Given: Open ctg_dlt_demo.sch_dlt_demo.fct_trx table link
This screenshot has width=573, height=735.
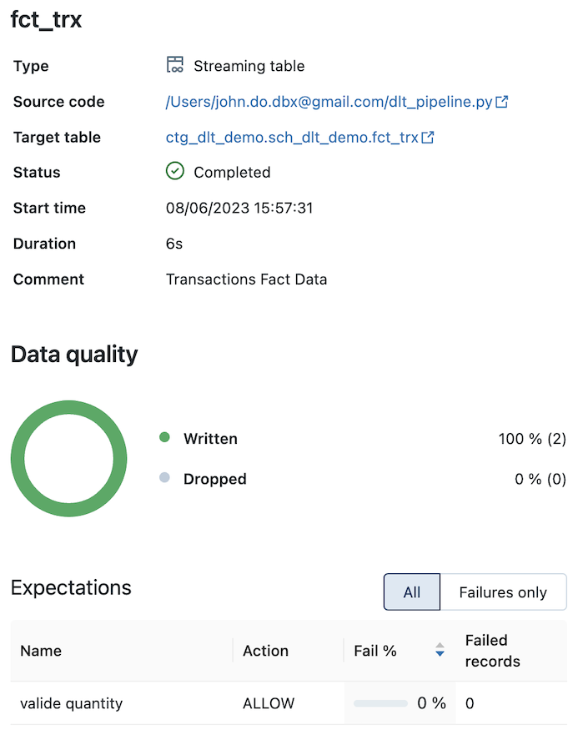Looking at the screenshot, I should tap(292, 138).
